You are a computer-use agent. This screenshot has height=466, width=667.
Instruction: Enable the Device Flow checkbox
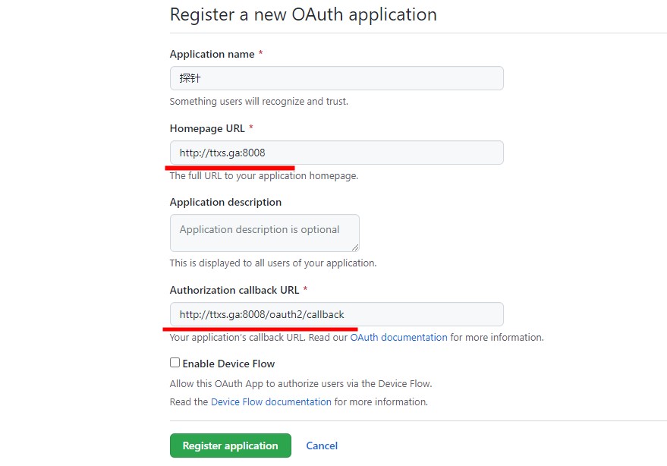pos(175,363)
